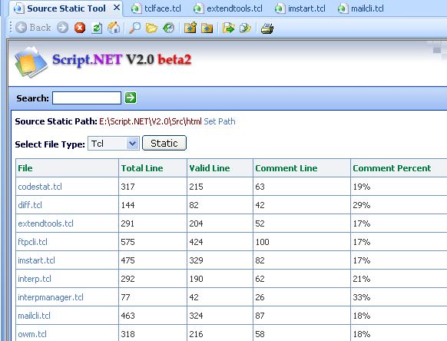Click the document with arrow export icon
The height and width of the screenshot is (341, 447).
[x=245, y=28]
